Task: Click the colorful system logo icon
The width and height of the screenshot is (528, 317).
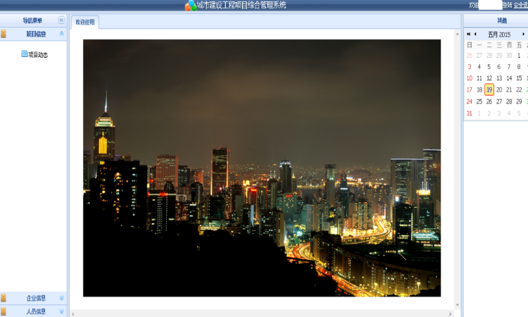Action: pos(191,6)
